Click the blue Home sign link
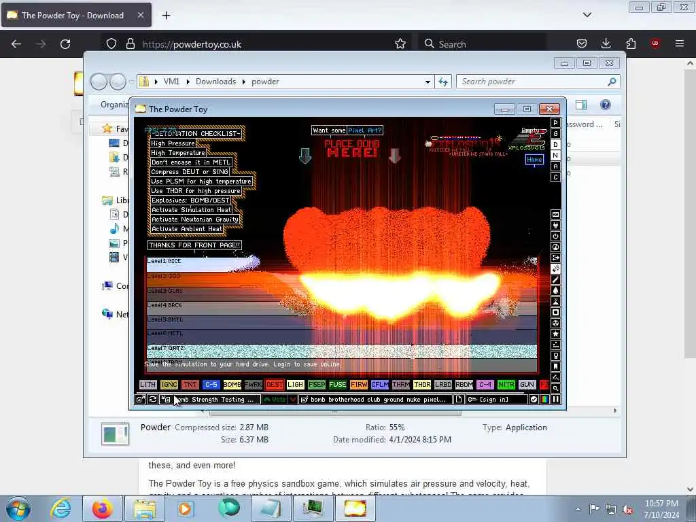Image resolution: width=696 pixels, height=522 pixels. 534,159
